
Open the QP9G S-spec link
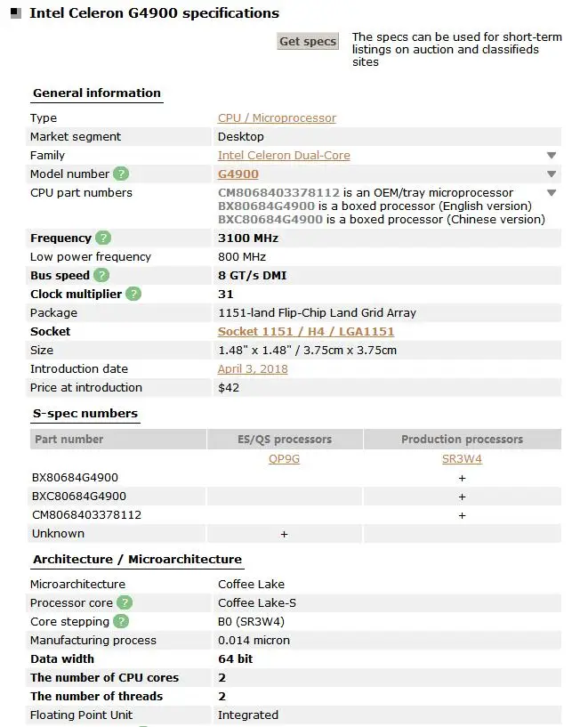(x=284, y=459)
